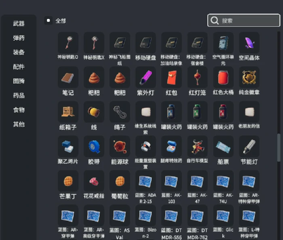Choose the 聚乙烯片 item
This screenshot has height=240, width=283.
click(x=68, y=147)
